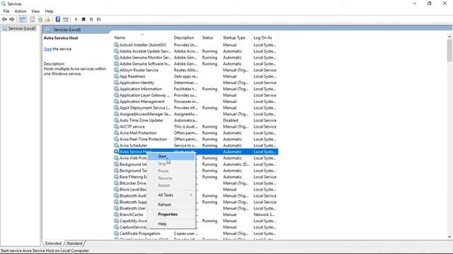This screenshot has height=254, width=453.
Task: Click gear icon beside BranchCache
Action: 116,214
